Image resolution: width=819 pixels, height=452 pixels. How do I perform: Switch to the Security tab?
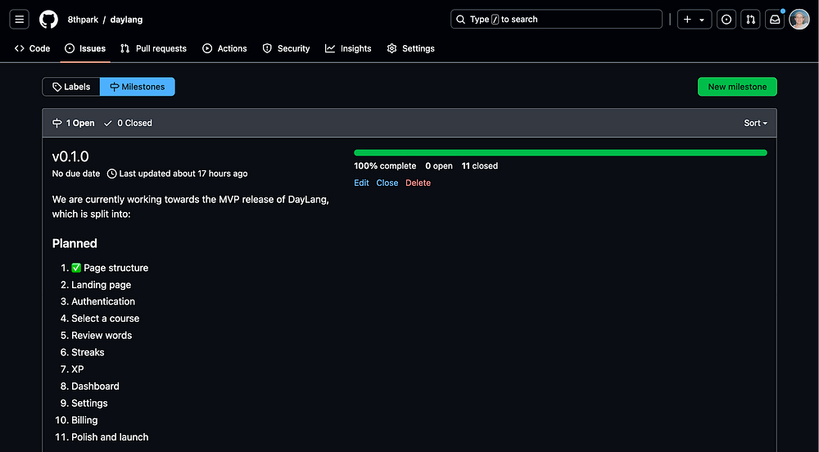pyautogui.click(x=286, y=48)
